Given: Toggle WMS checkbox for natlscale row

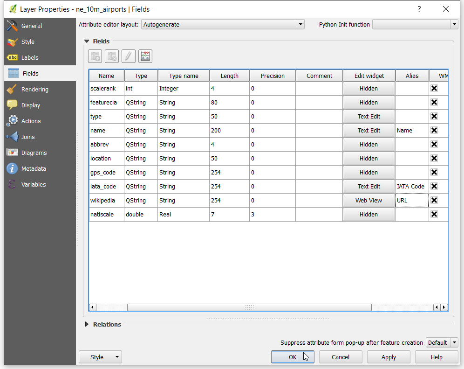Looking at the screenshot, I should tap(434, 214).
